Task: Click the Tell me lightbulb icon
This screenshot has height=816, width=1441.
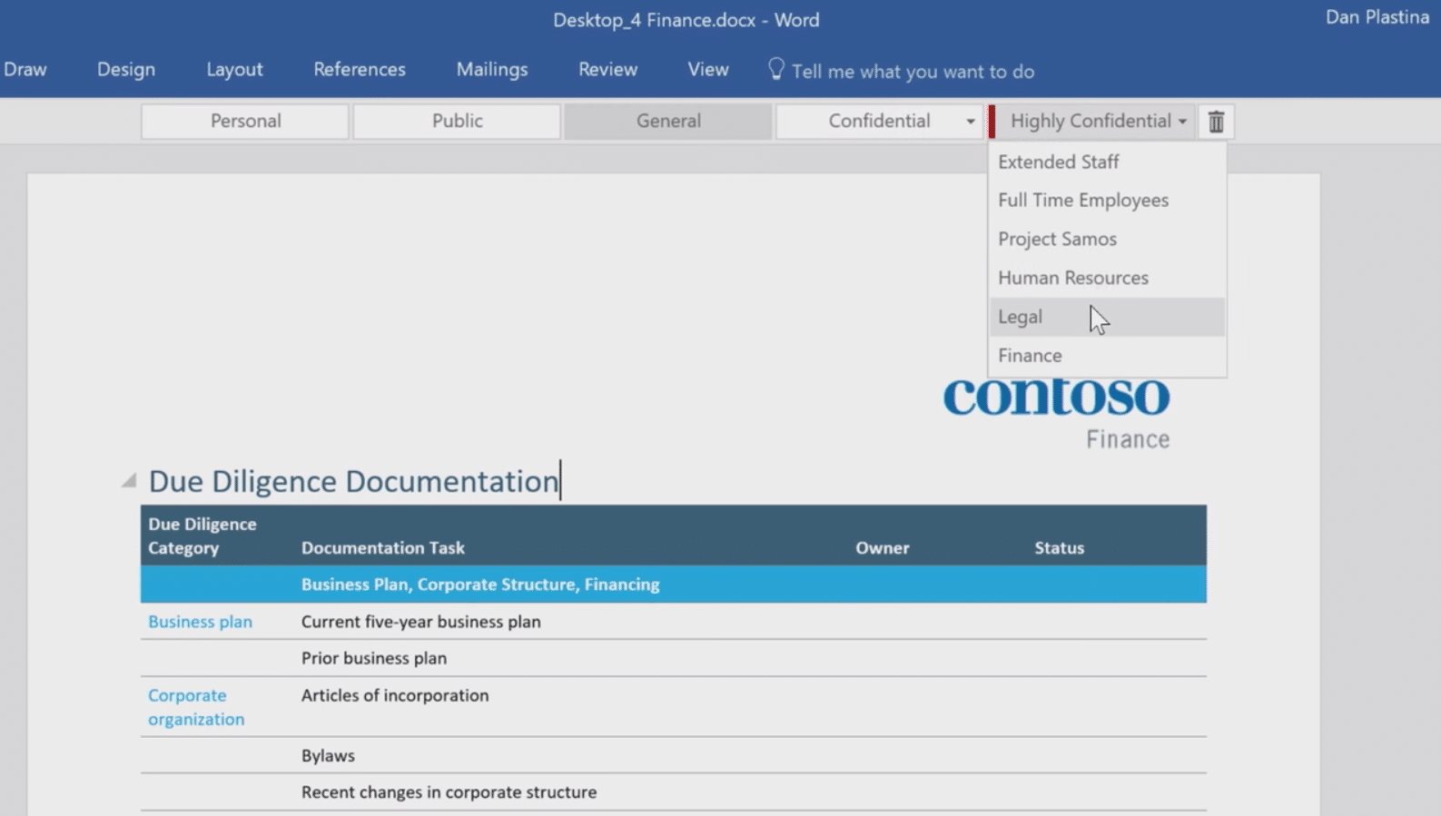Action: 775,69
